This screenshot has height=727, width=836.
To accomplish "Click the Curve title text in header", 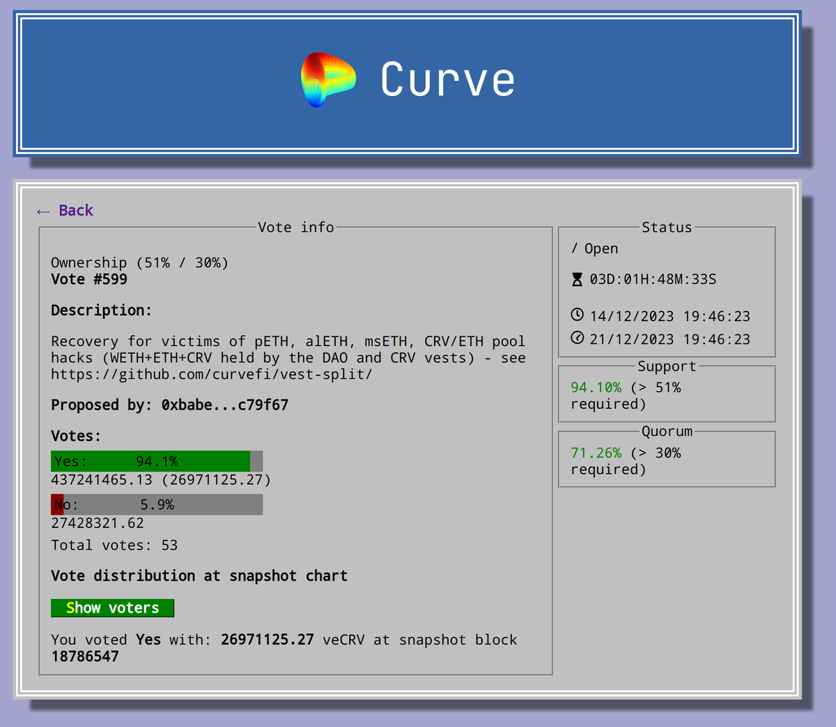I will tap(448, 79).
